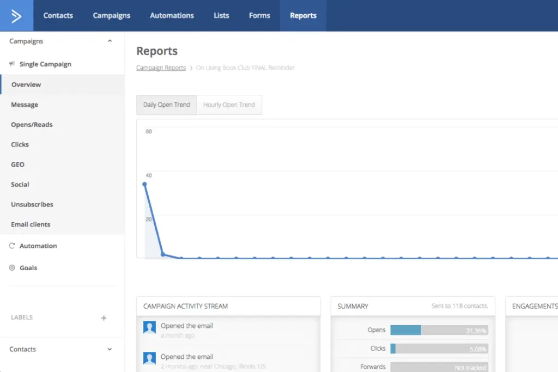558x372 pixels.
Task: Select the Reports top menu tab
Action: [303, 16]
